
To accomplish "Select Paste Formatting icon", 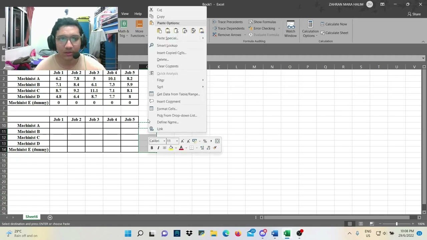I will 193,31.
